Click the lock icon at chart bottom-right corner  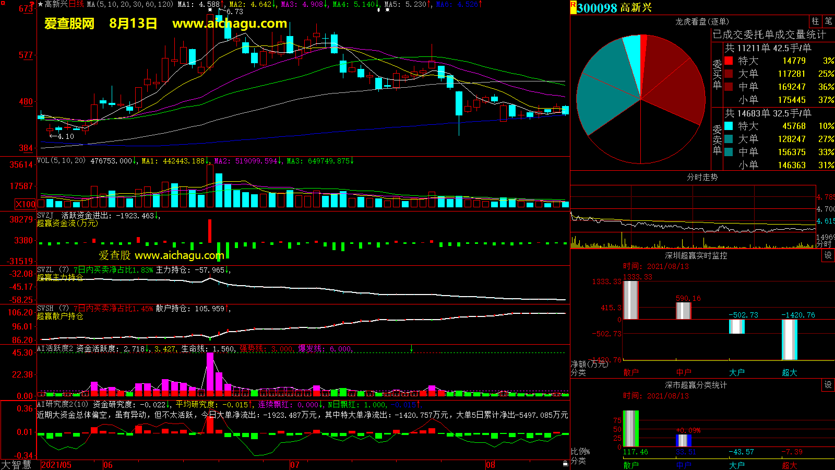point(565,463)
